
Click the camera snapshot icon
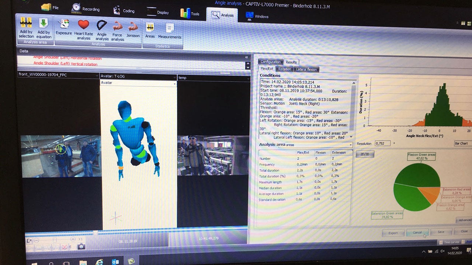pyautogui.click(x=81, y=247)
